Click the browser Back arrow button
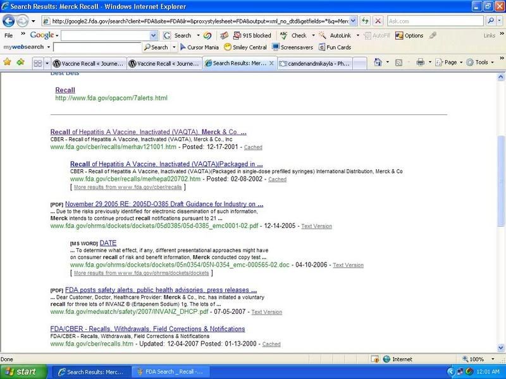The width and height of the screenshot is (506, 379). coord(8,21)
